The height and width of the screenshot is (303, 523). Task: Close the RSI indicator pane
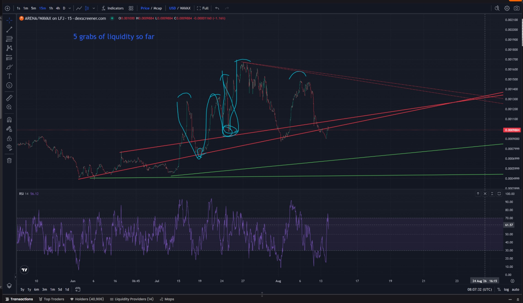[485, 194]
